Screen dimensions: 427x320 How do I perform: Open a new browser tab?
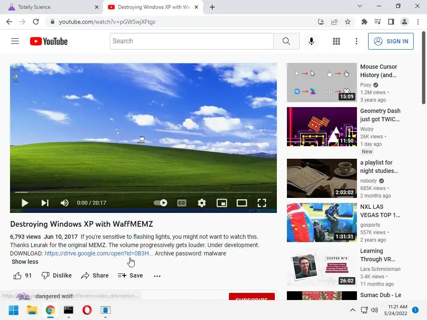tap(212, 7)
